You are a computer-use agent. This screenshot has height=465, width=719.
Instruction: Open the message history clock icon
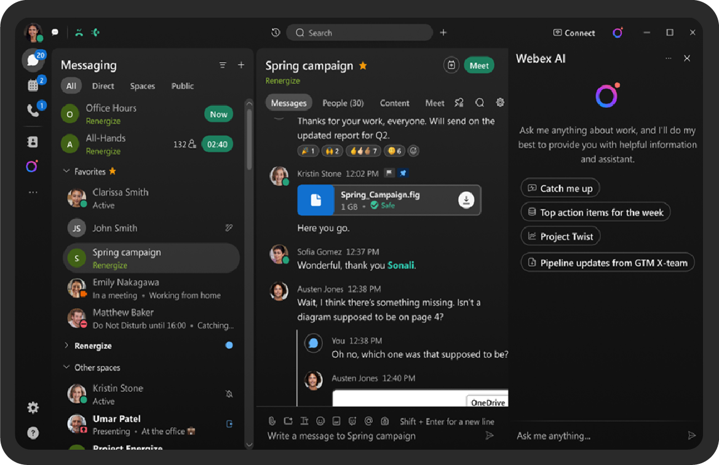coord(276,33)
